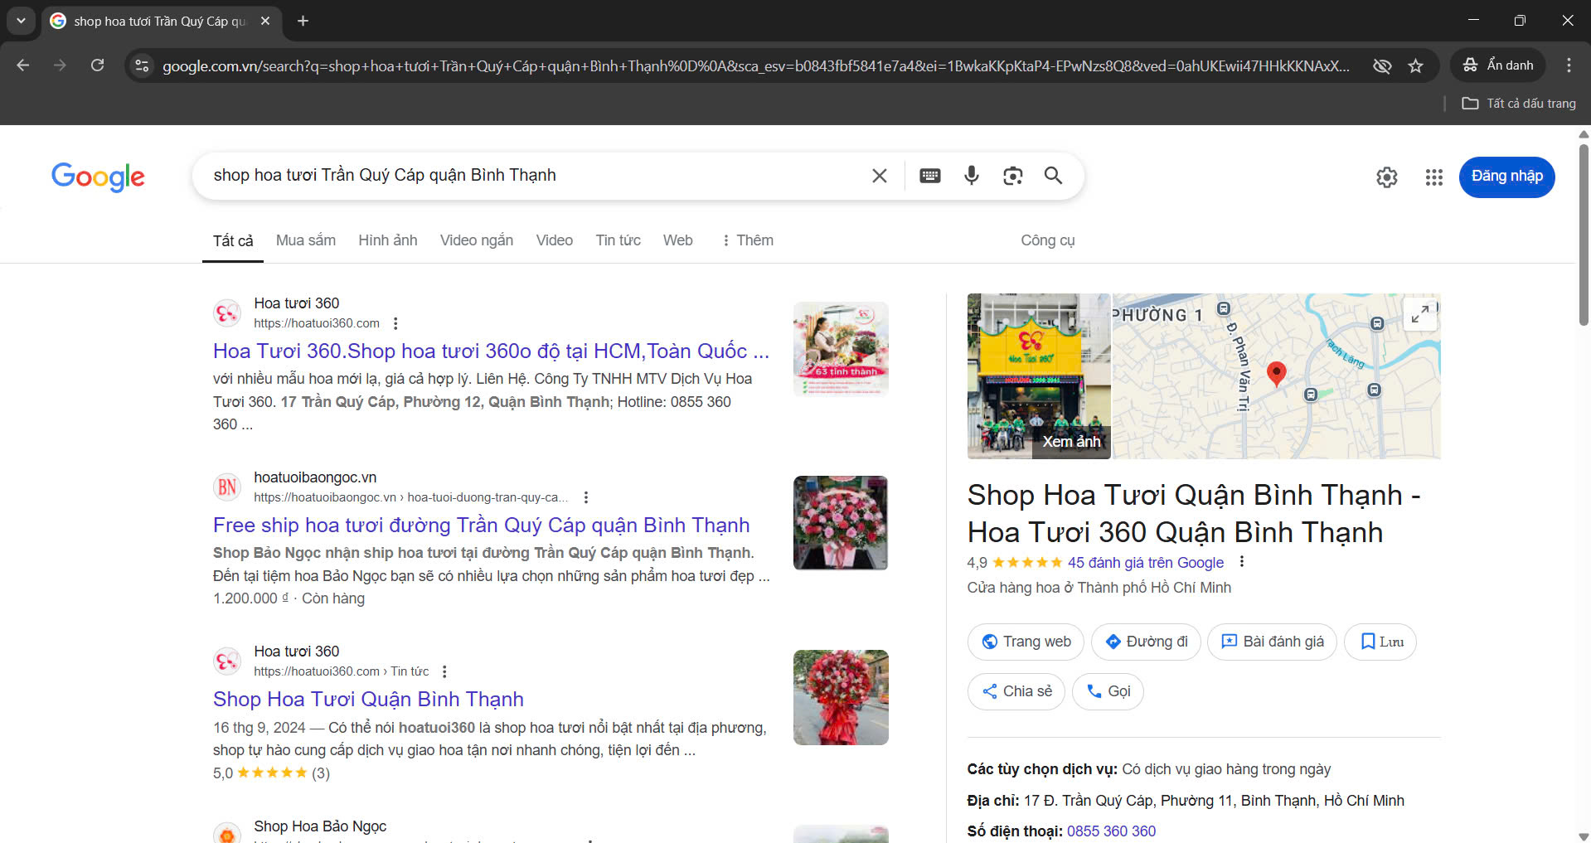Click the address text 17 Đ. Trần Quý Cáp
1591x843 pixels.
pos(1213,801)
